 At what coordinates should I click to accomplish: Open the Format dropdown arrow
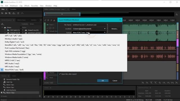coord(105,33)
